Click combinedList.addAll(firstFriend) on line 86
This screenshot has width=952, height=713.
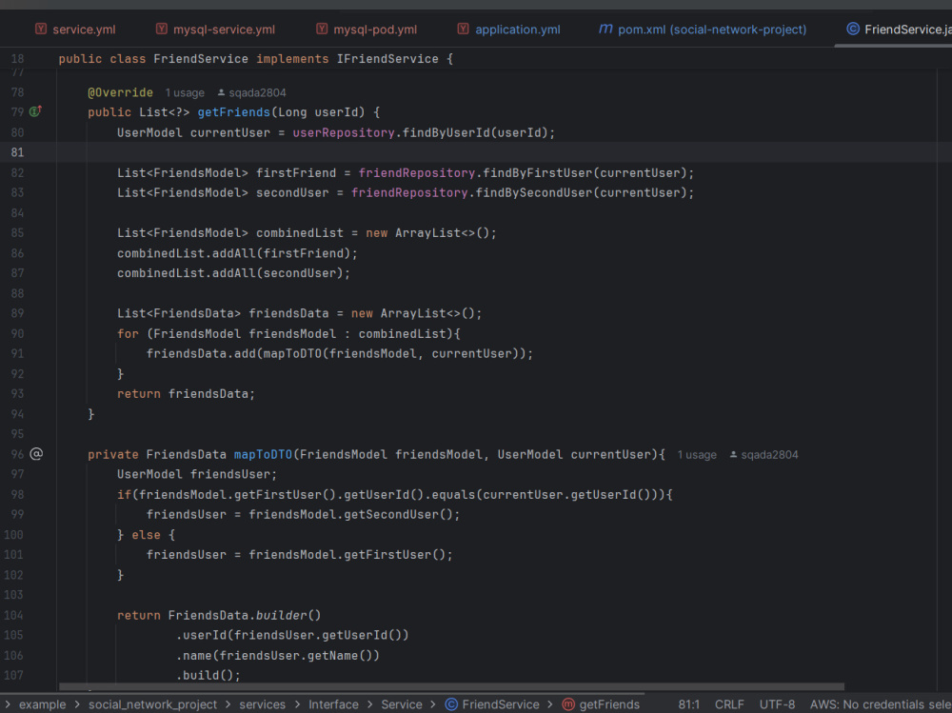[237, 253]
